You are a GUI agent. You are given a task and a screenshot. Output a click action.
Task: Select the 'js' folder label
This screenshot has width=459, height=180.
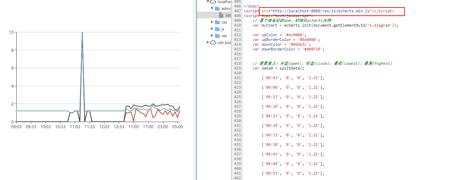(x=223, y=29)
